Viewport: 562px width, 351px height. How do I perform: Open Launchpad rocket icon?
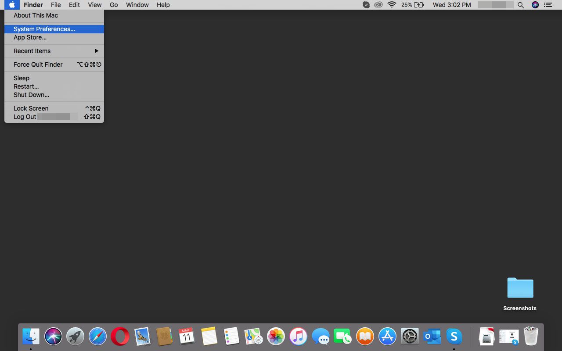(x=76, y=337)
